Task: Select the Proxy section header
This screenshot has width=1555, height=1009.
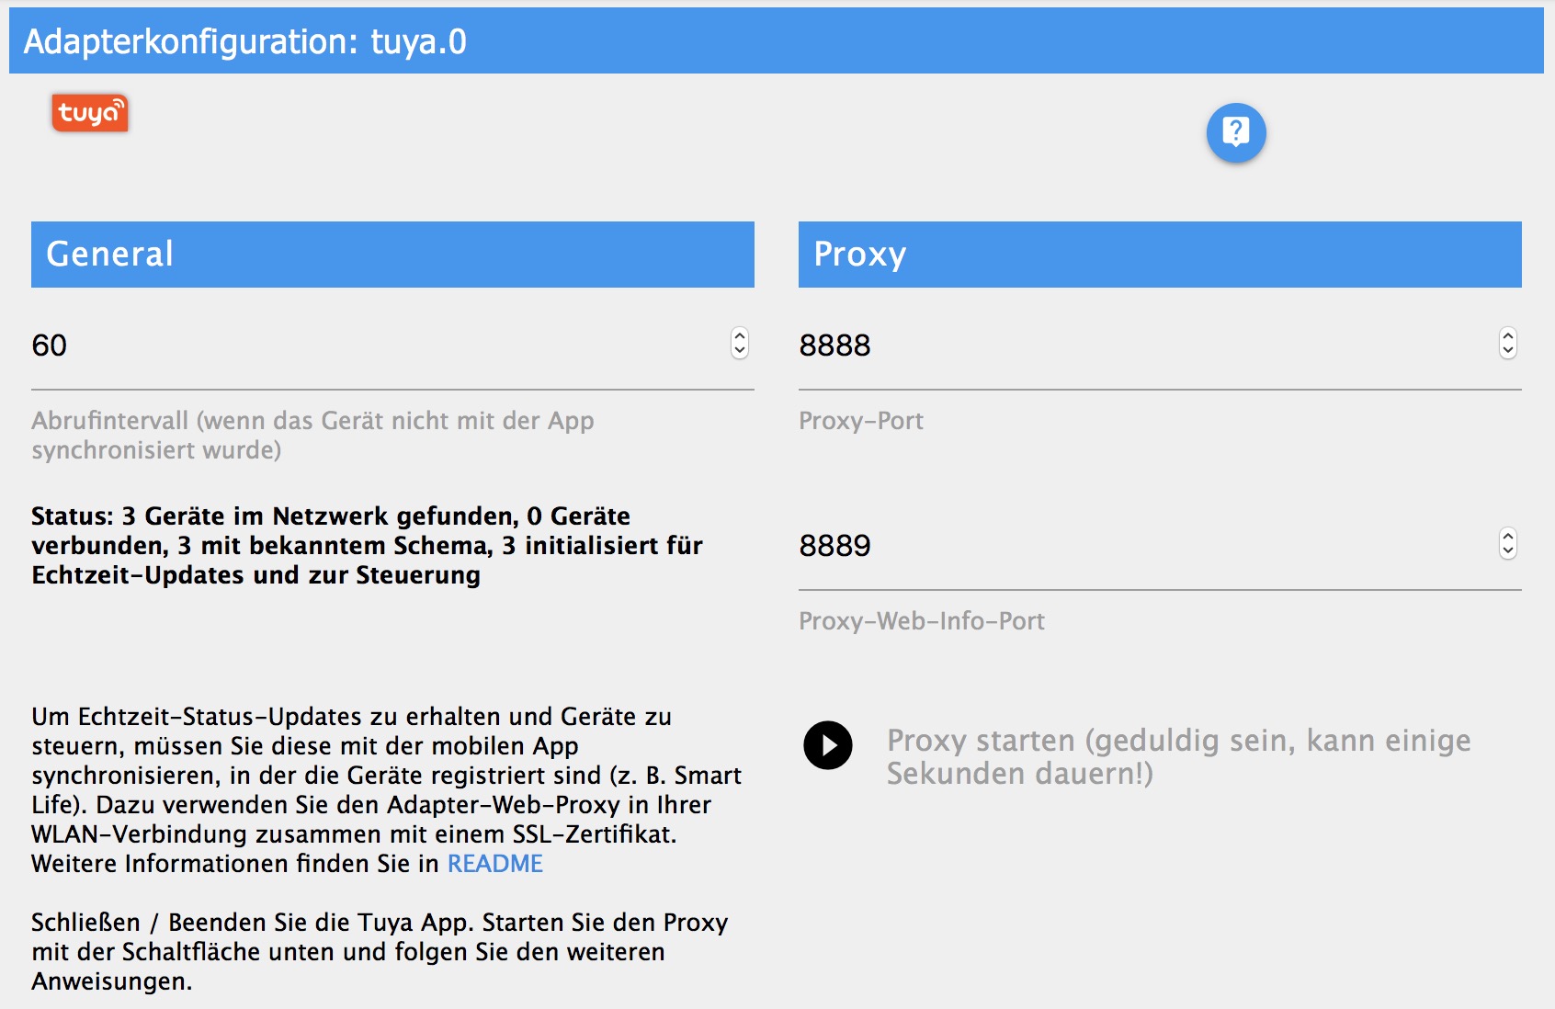Action: (1160, 255)
